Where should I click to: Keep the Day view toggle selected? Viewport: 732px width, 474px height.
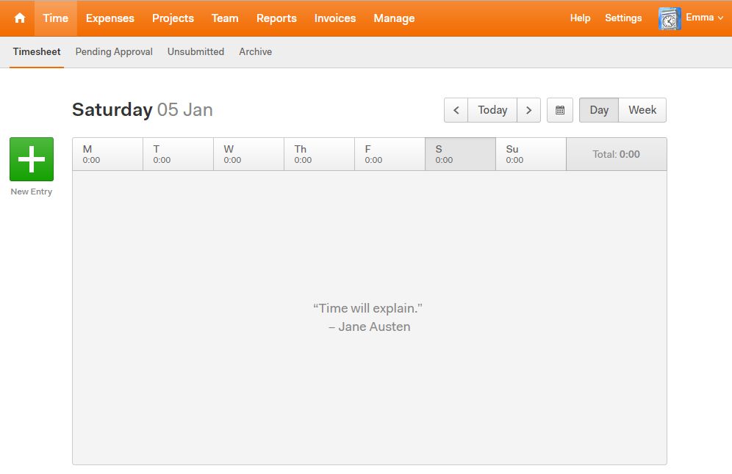tap(598, 109)
